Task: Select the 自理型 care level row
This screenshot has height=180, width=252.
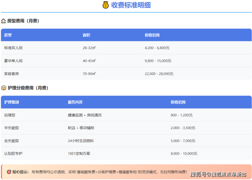Action: pos(10,115)
